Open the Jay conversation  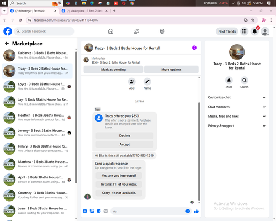(37, 102)
